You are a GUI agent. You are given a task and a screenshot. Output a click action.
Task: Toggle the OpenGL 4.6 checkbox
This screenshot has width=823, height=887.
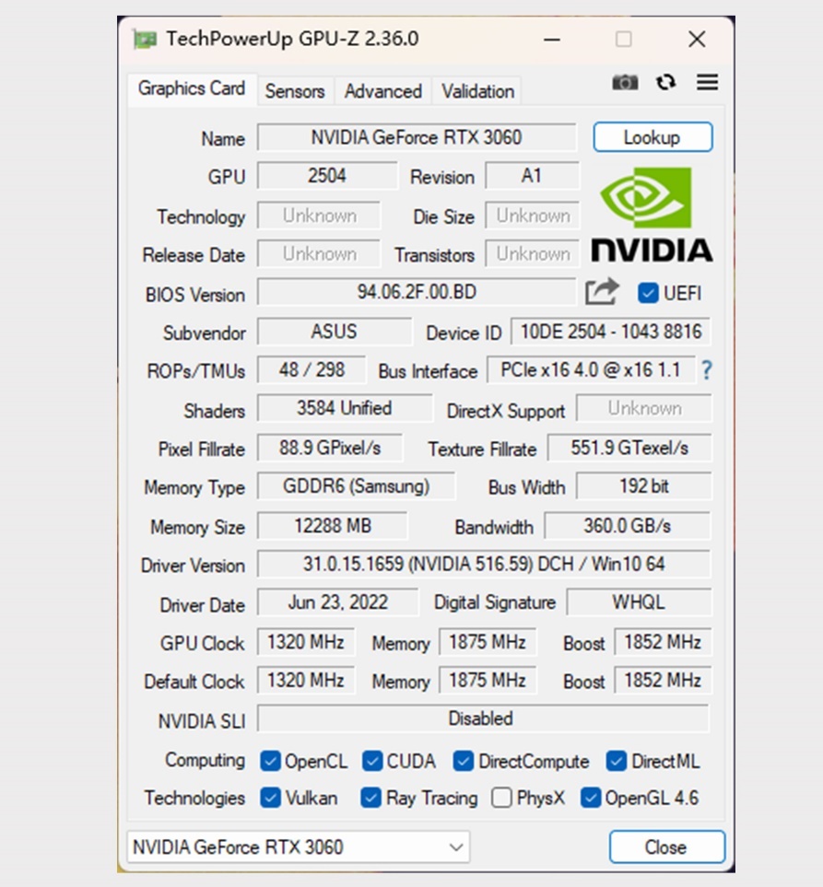coord(590,799)
